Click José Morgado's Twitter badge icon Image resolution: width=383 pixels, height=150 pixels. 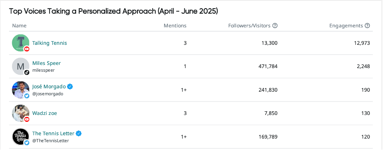(x=27, y=96)
